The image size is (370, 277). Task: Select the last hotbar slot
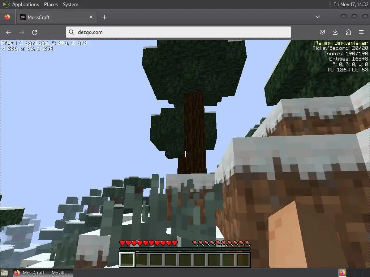[x=243, y=260]
